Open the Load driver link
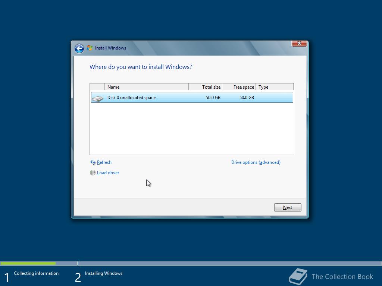 pyautogui.click(x=108, y=173)
